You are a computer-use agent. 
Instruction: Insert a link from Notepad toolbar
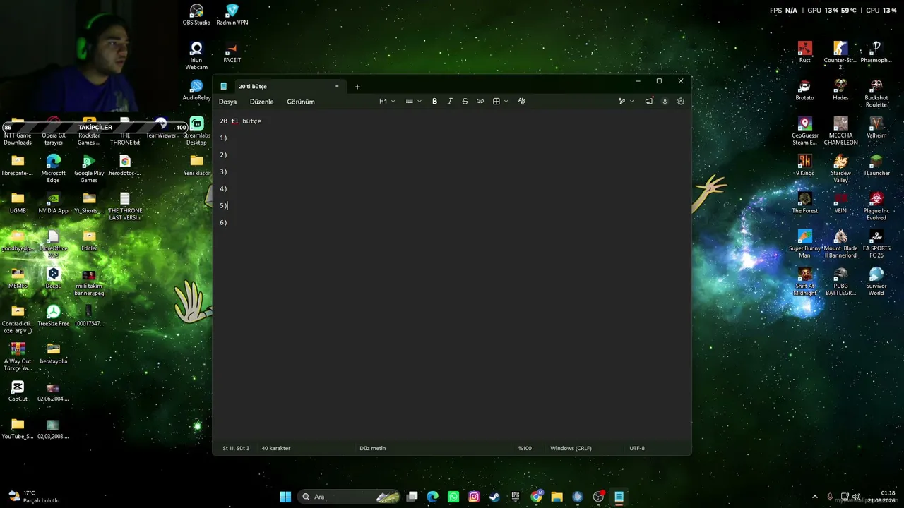click(x=480, y=101)
